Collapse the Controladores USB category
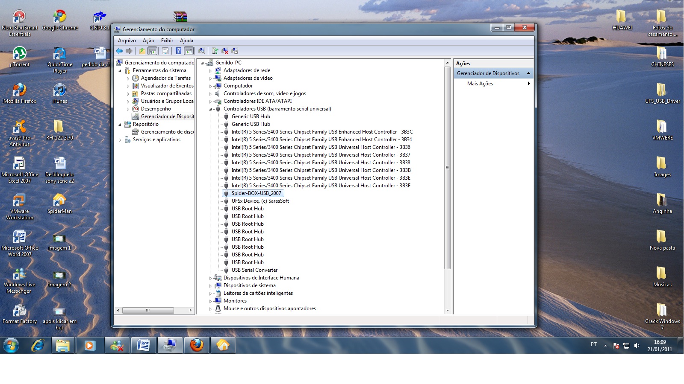The height and width of the screenshot is (384, 684). pyautogui.click(x=210, y=109)
